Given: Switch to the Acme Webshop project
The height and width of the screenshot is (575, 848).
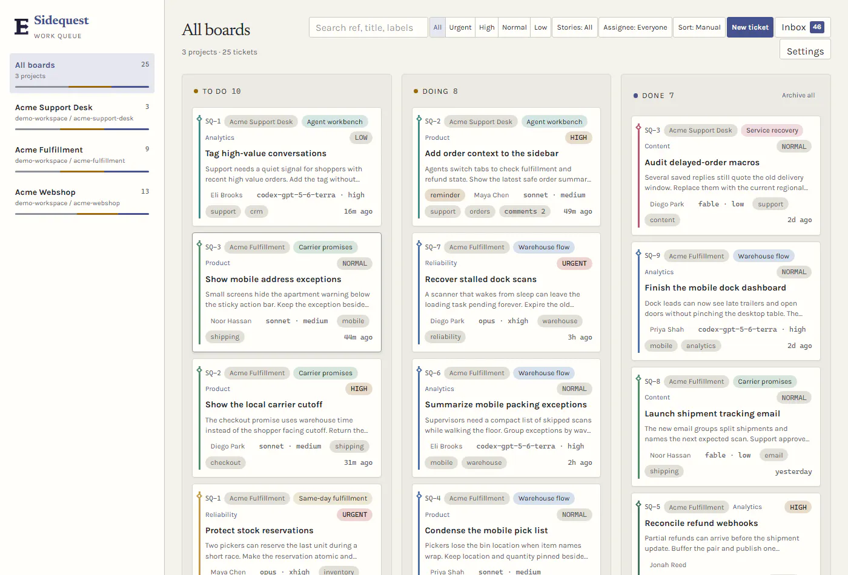Looking at the screenshot, I should pos(82,200).
